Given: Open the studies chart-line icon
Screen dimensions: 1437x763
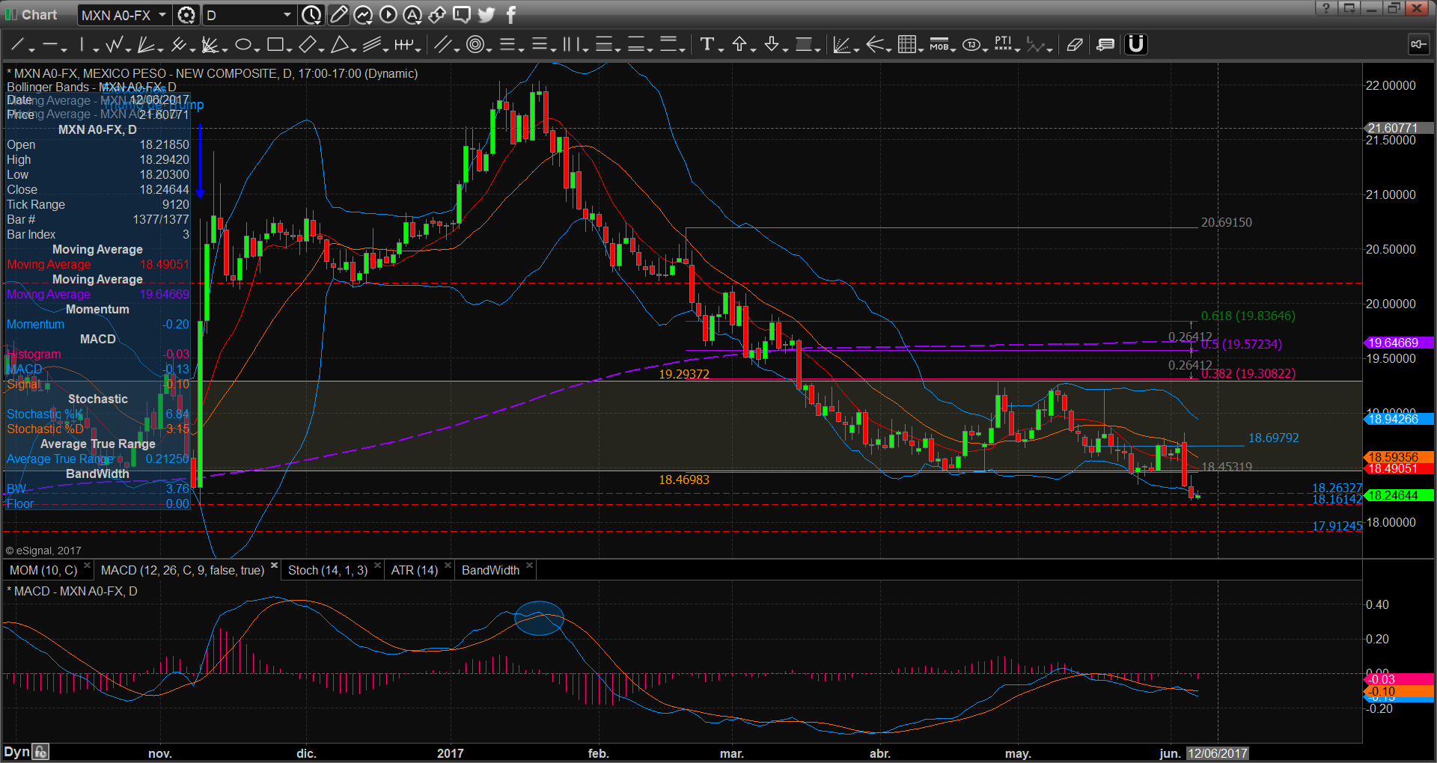Looking at the screenshot, I should click(363, 15).
